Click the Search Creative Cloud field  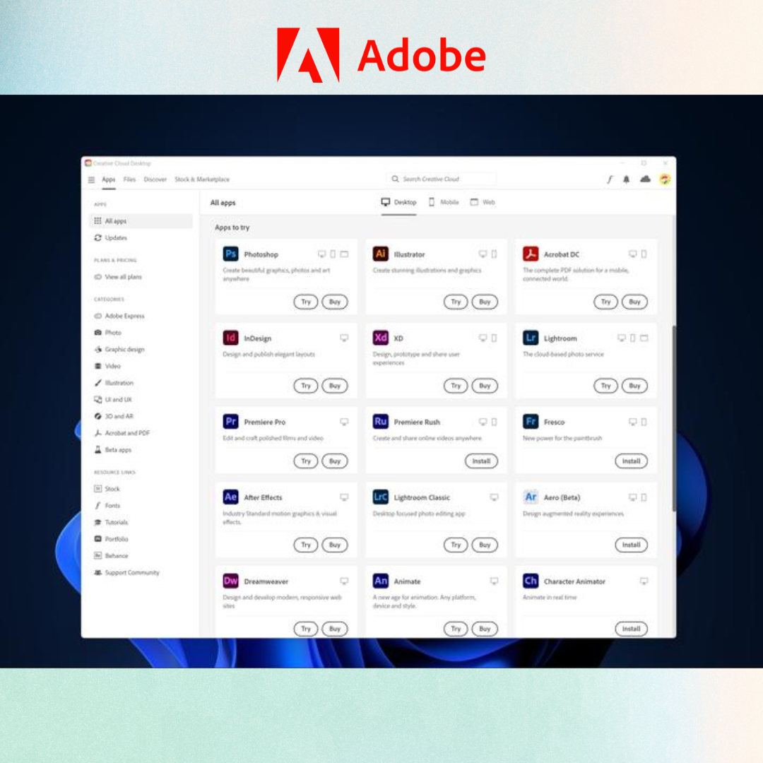tap(442, 179)
